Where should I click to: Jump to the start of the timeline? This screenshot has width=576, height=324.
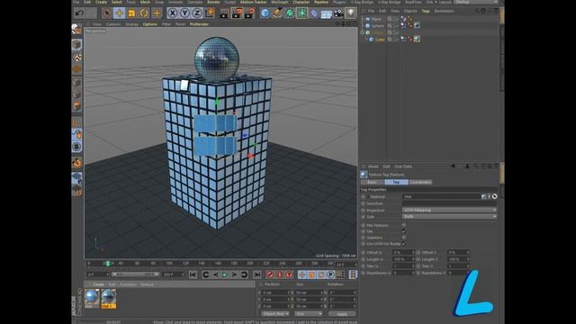pos(193,274)
